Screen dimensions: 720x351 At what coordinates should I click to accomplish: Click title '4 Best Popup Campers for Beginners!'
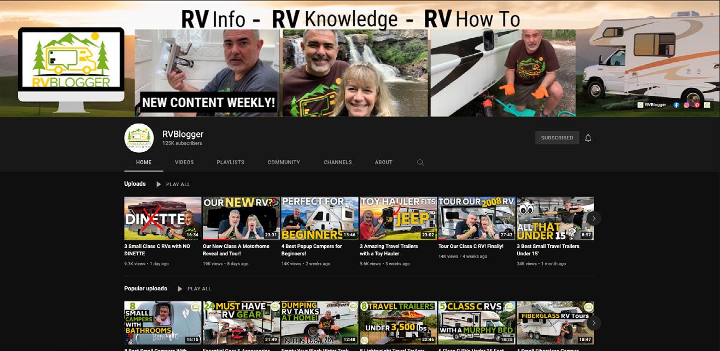point(312,250)
